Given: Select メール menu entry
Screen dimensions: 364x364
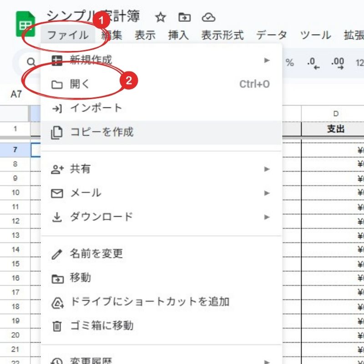Looking at the screenshot, I should tap(161, 193).
